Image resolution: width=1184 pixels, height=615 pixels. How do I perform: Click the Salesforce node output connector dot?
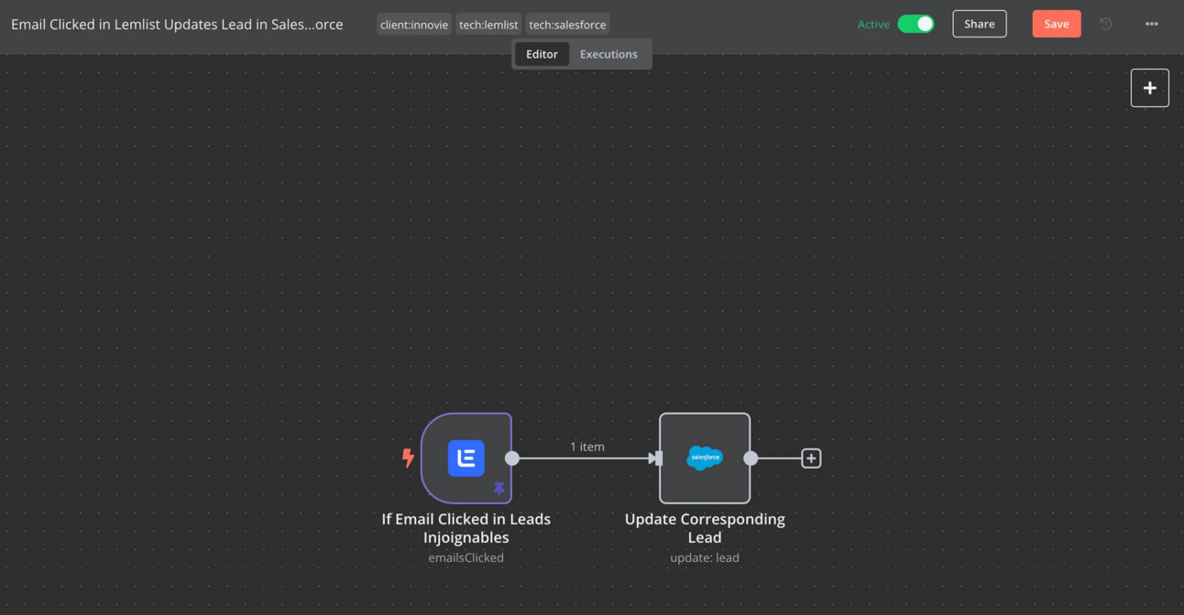[751, 459]
